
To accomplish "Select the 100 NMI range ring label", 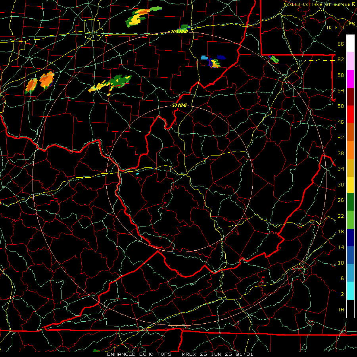I will point(179,32).
